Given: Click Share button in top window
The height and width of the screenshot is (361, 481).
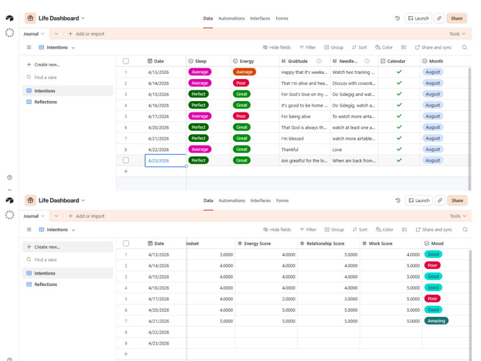Looking at the screenshot, I should coord(456,18).
